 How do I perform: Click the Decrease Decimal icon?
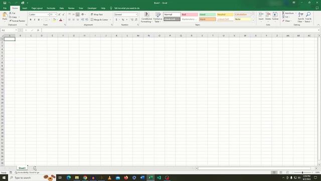tap(136, 20)
